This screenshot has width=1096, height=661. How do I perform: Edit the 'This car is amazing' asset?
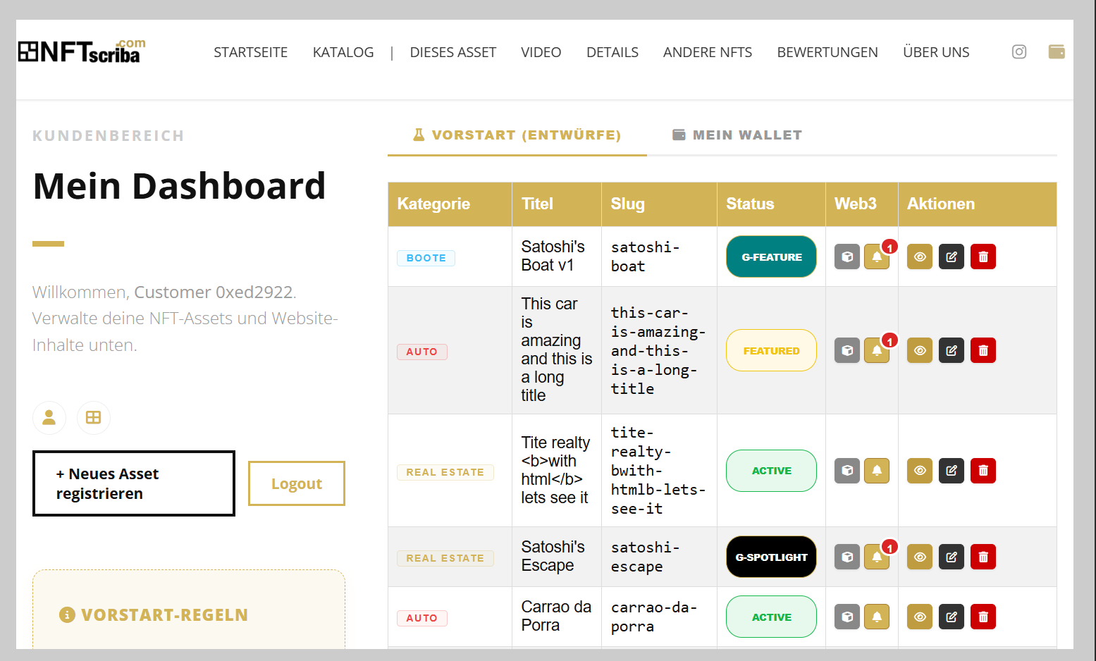pos(952,350)
